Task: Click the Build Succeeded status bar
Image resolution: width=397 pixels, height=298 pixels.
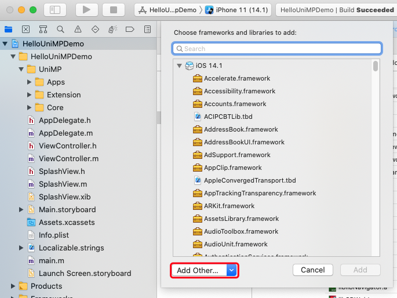Action: (x=337, y=10)
